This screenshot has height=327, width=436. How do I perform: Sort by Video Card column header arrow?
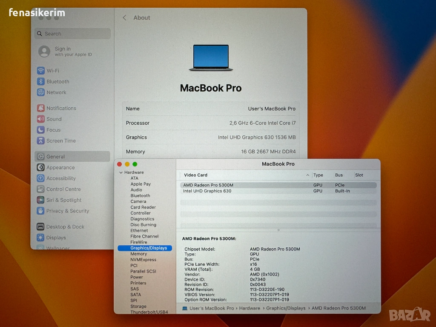coord(307,175)
